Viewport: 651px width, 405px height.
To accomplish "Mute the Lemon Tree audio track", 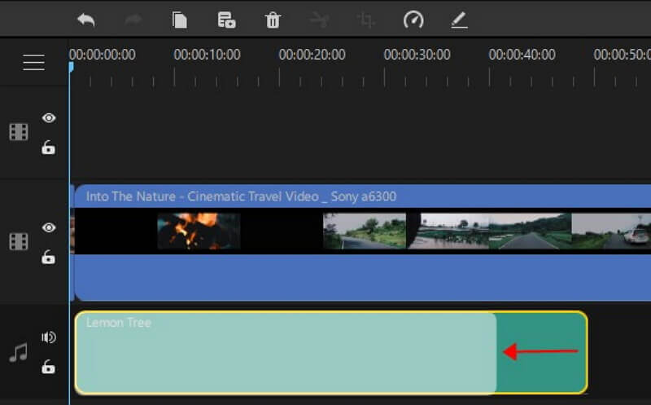I will 49,337.
